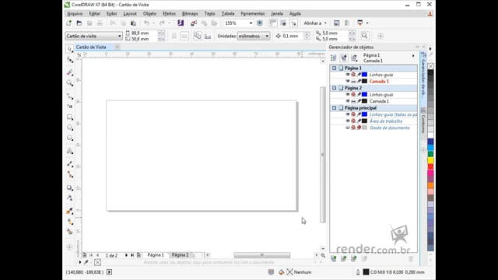Toggle visibility of Página 2 Linhas-guia
The image size is (498, 280).
[348, 95]
